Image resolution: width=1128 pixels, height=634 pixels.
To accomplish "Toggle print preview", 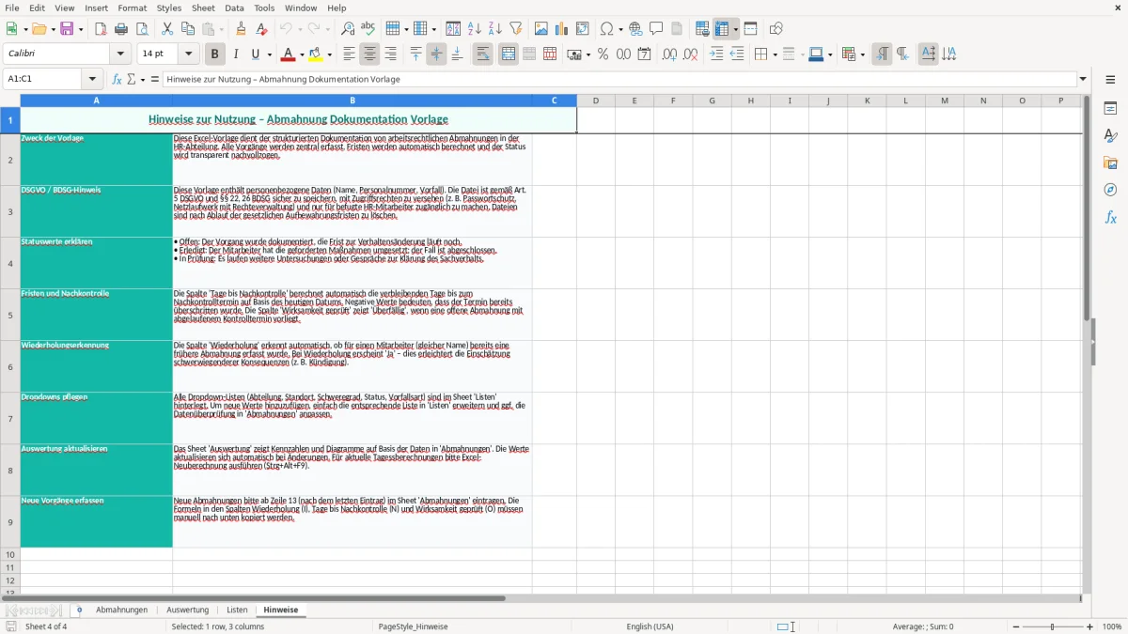I will [141, 29].
